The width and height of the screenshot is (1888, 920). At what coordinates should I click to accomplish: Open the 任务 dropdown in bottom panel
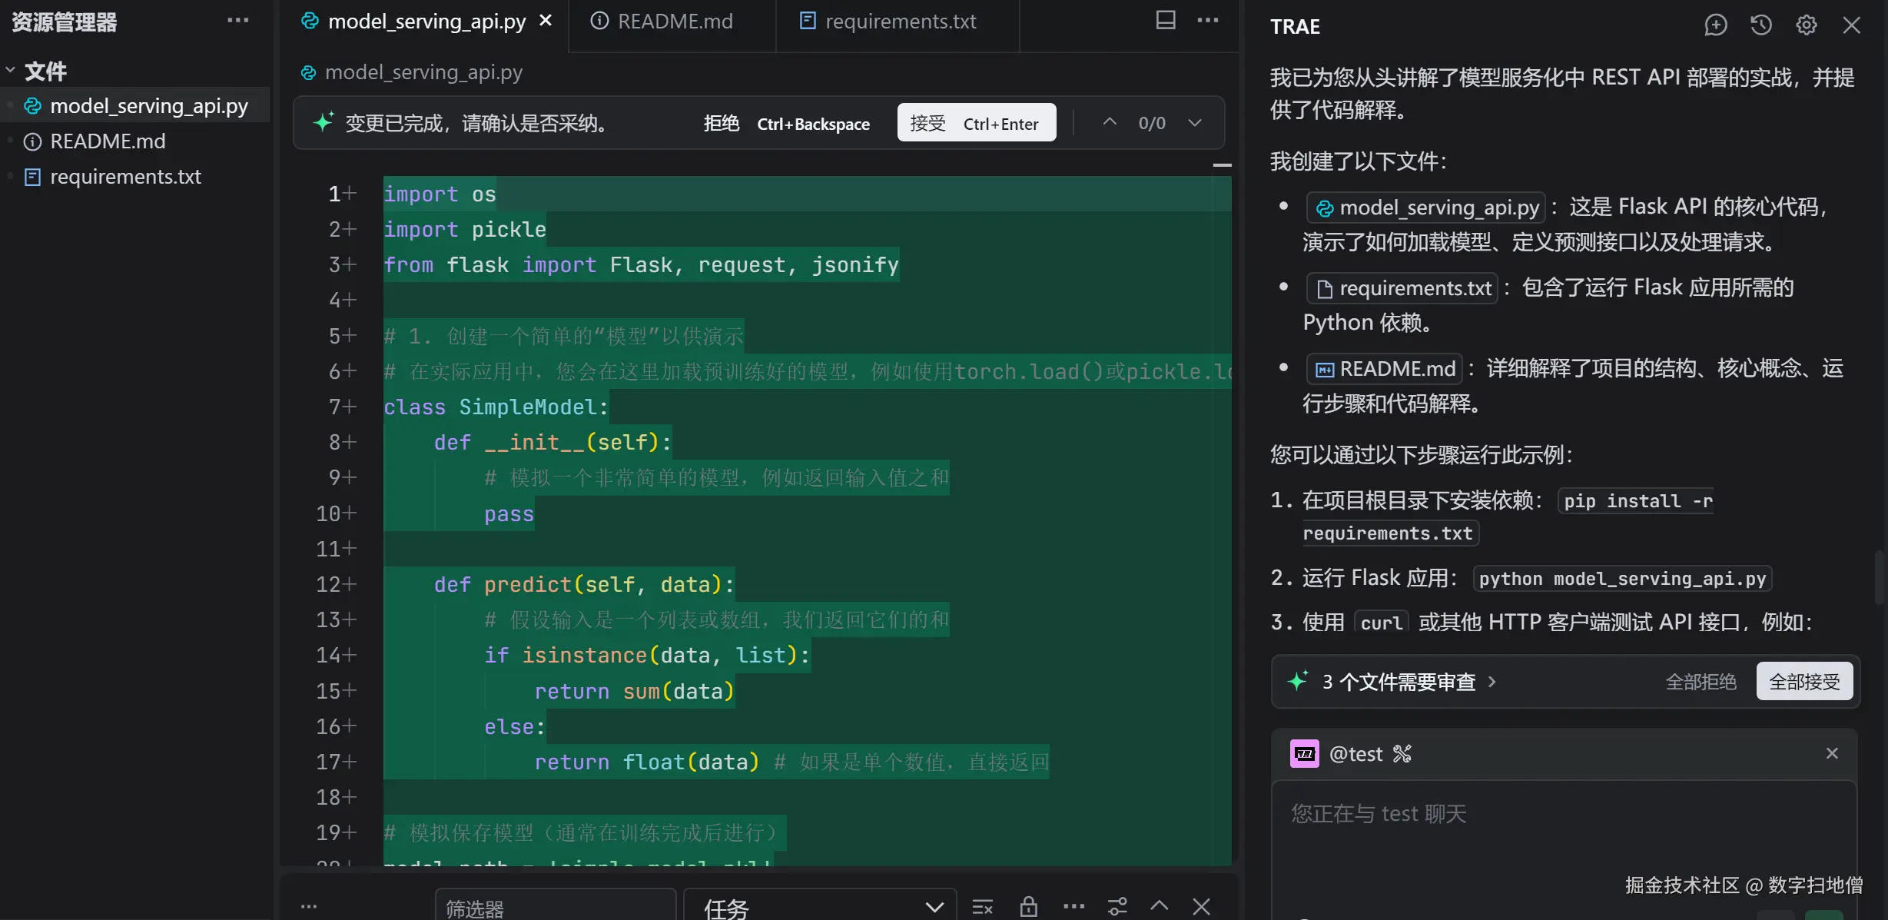point(819,907)
